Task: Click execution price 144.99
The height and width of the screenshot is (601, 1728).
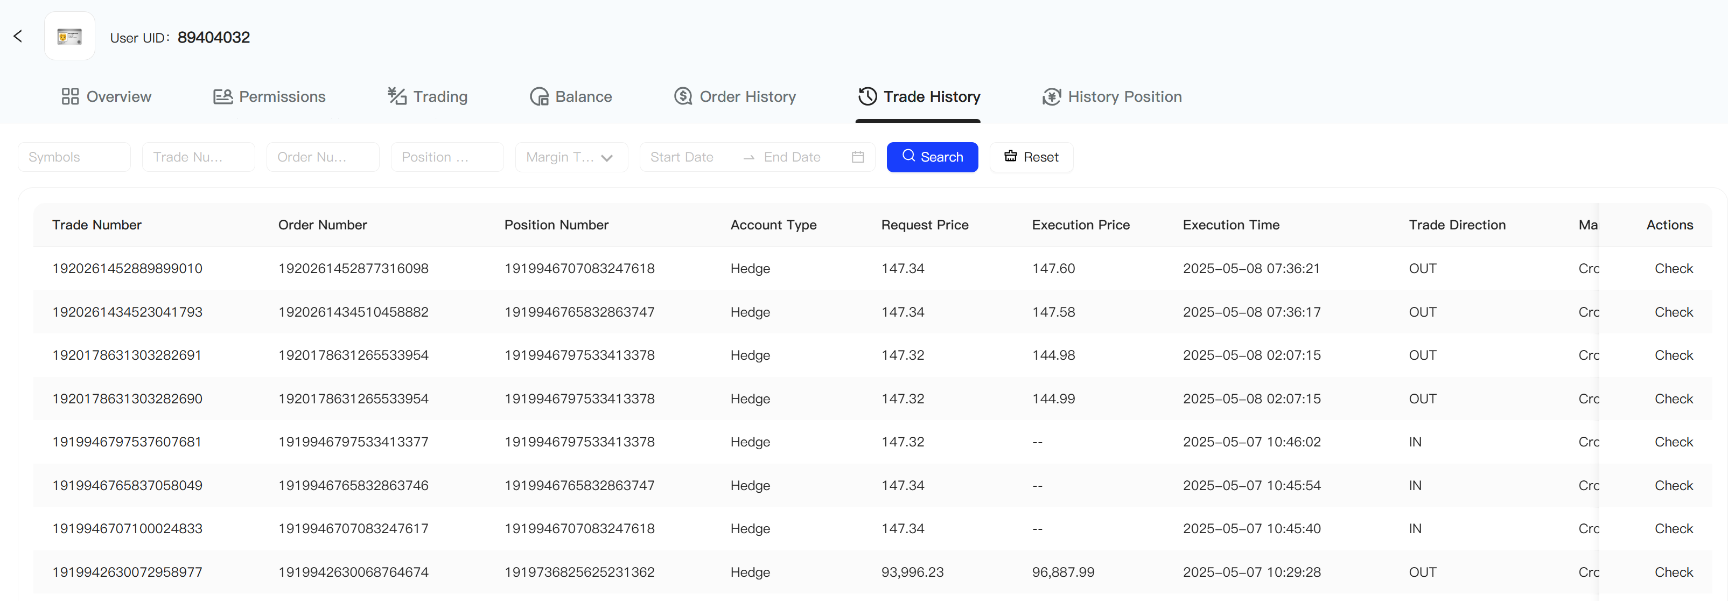Action: click(1053, 399)
